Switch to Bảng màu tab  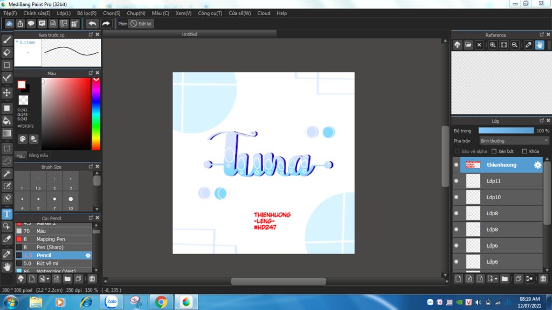38,156
